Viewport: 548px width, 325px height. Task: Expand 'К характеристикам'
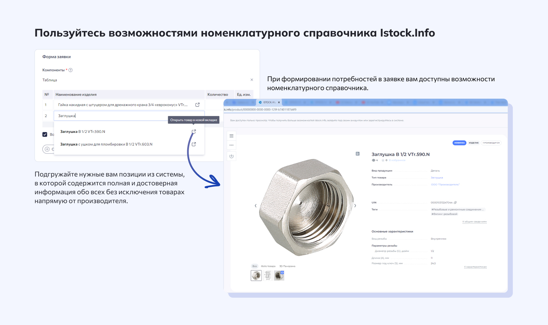(475, 267)
